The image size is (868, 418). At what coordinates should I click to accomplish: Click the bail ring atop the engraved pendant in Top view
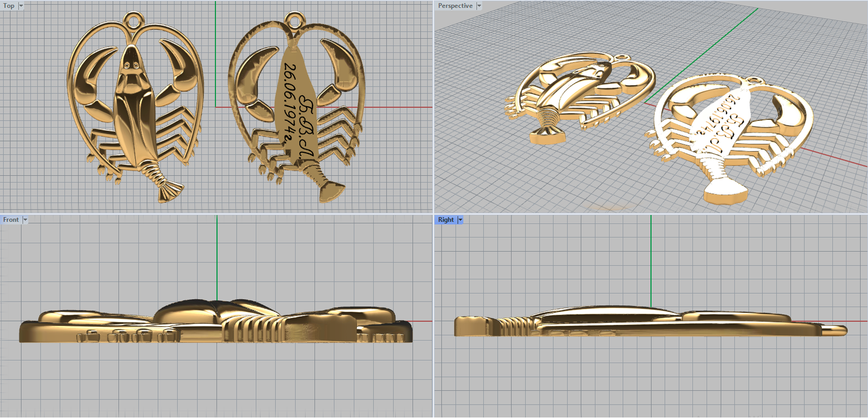point(293,23)
